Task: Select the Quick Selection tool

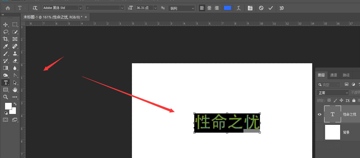Action: click(15, 32)
